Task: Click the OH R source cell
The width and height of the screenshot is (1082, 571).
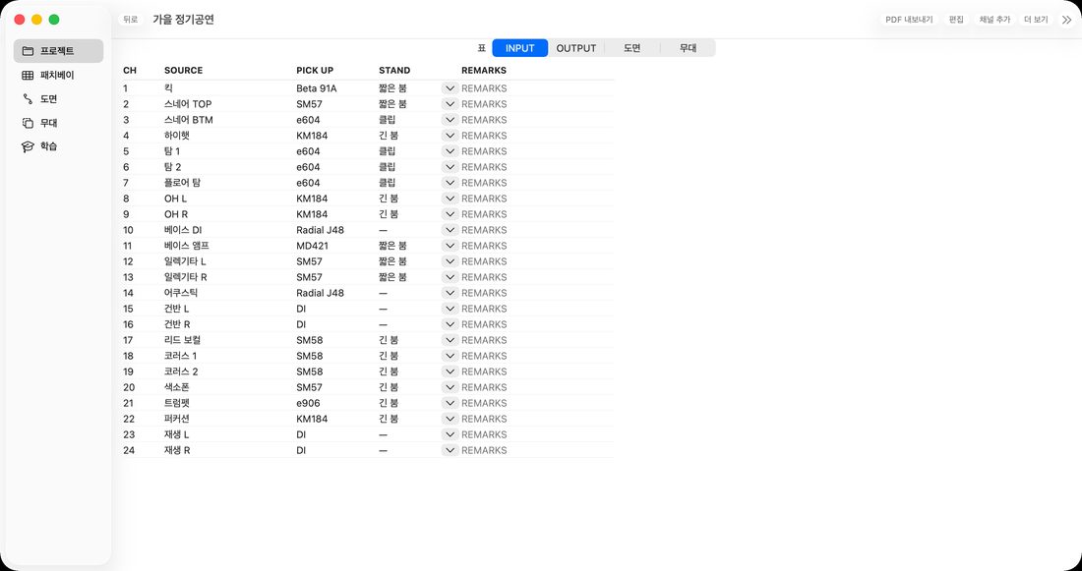Action: (176, 214)
